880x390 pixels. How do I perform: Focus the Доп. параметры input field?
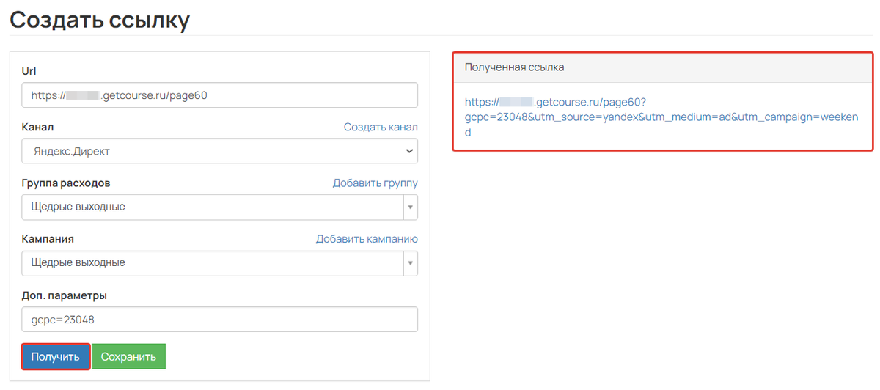219,320
